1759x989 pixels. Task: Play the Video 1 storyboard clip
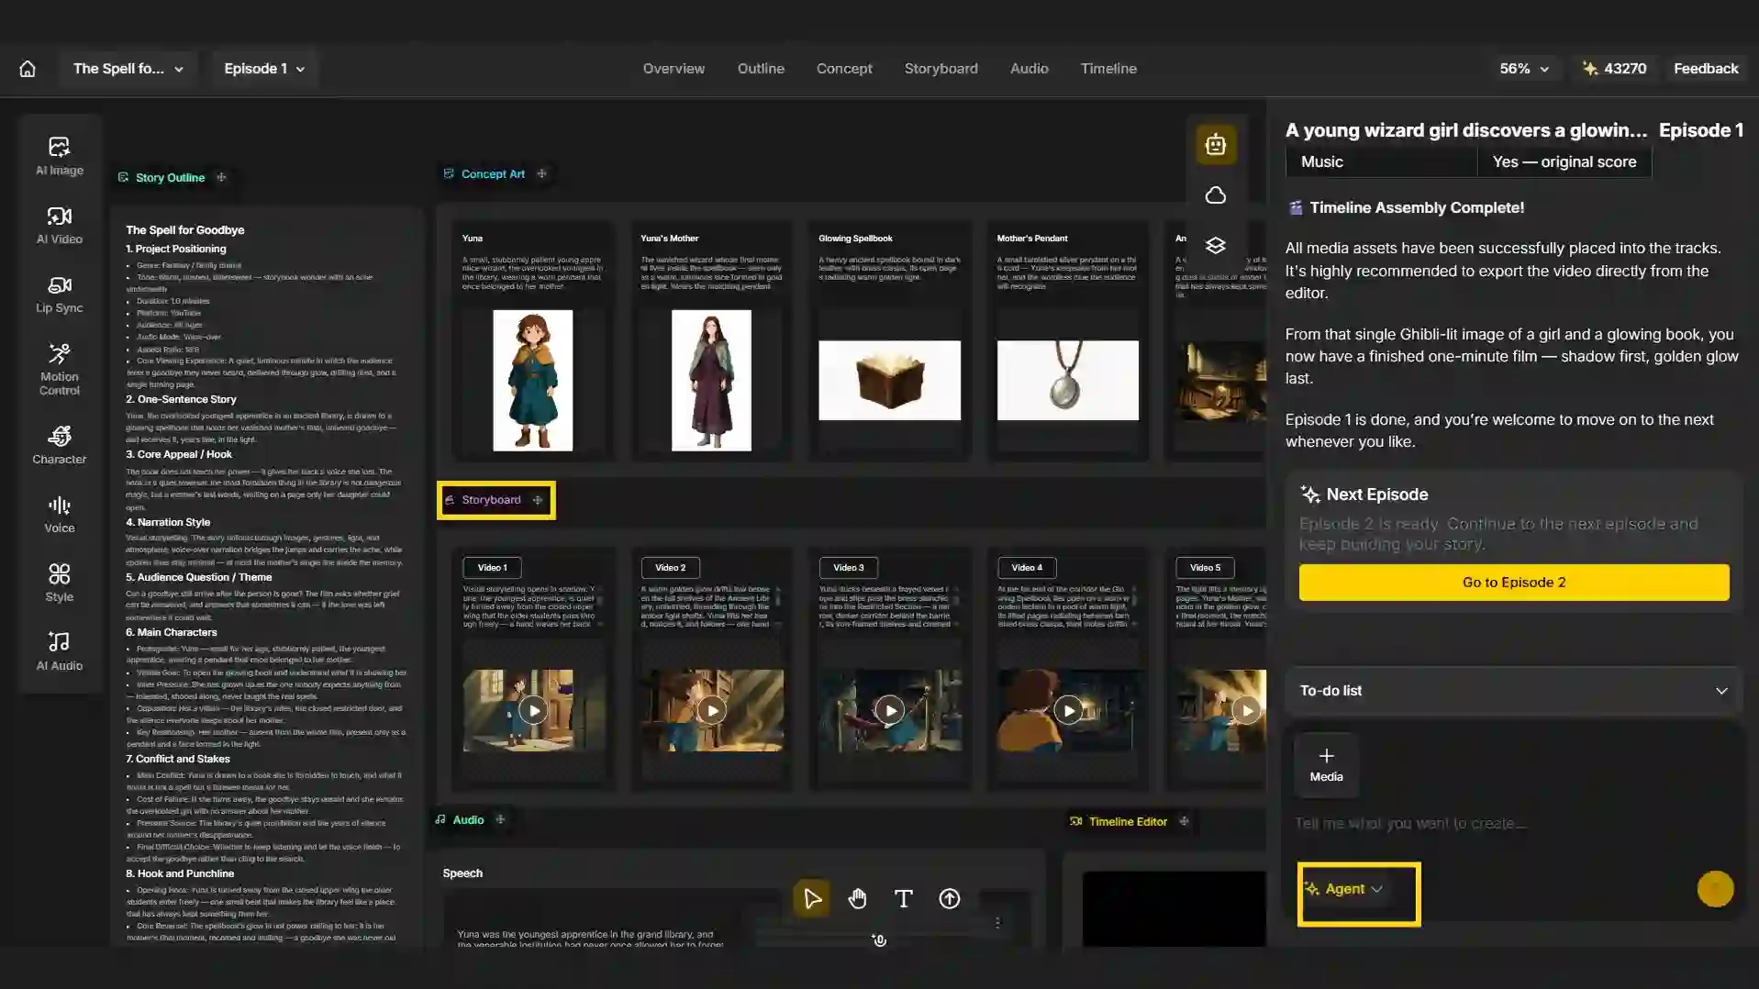click(x=533, y=710)
